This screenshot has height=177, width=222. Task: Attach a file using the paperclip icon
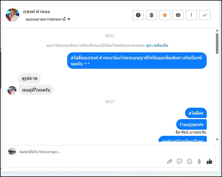169,161
